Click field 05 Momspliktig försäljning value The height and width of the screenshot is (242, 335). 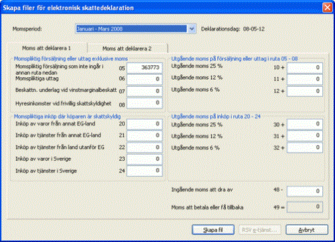click(144, 68)
